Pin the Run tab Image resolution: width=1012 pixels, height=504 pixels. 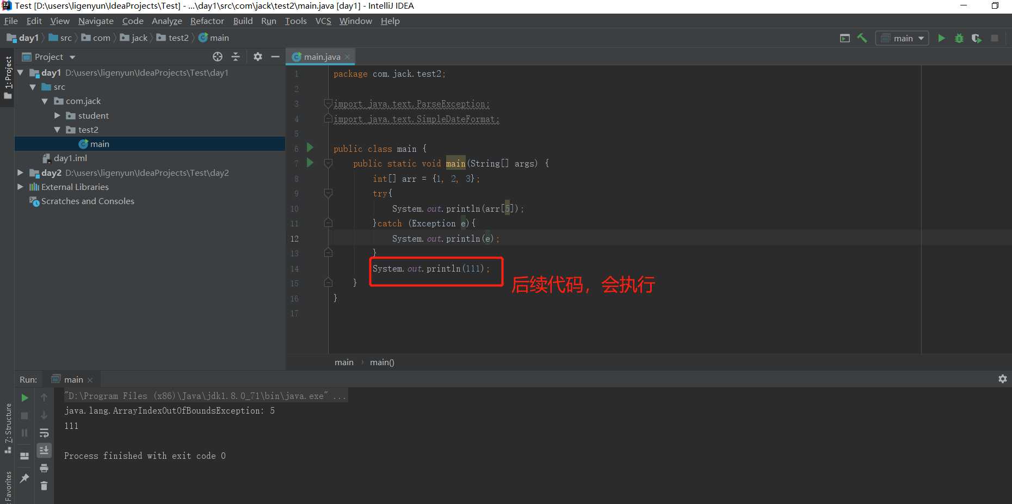(x=24, y=478)
